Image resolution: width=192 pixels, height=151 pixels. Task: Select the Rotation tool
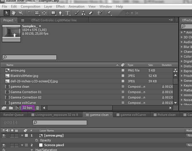tap(30, 13)
